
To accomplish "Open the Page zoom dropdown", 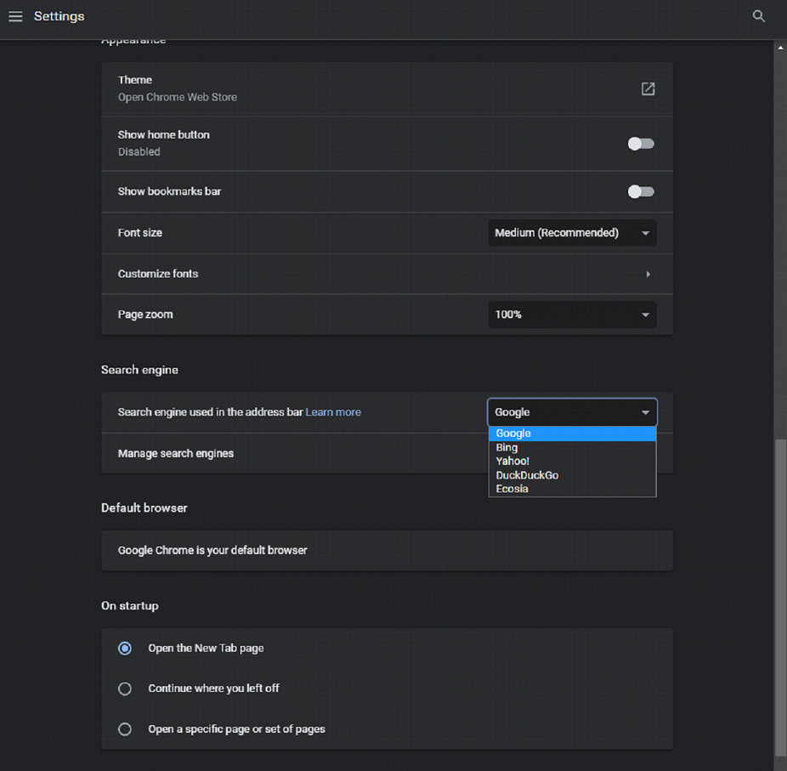I will pos(572,315).
